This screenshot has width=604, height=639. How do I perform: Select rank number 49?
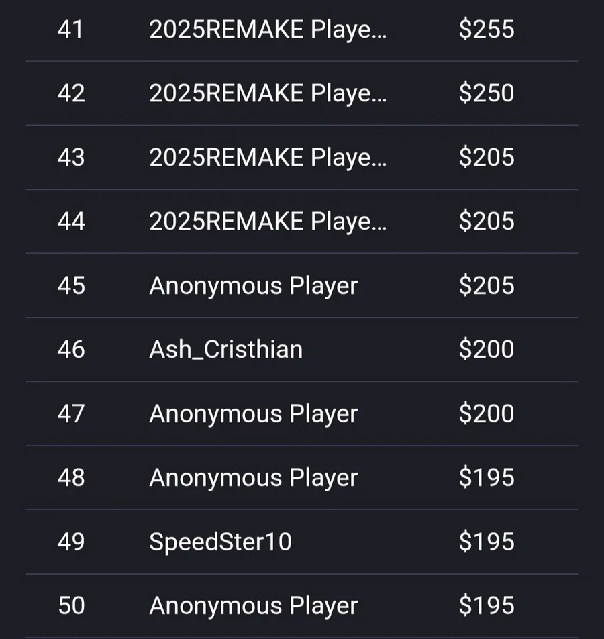click(x=71, y=542)
